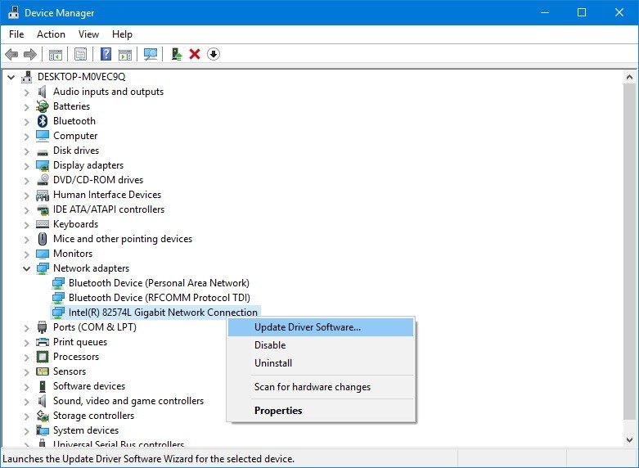Click the red X Uninstall toolbar icon
The width and height of the screenshot is (639, 468).
(195, 55)
